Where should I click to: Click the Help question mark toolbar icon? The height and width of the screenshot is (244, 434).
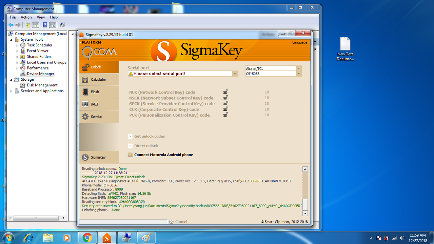pyautogui.click(x=44, y=25)
